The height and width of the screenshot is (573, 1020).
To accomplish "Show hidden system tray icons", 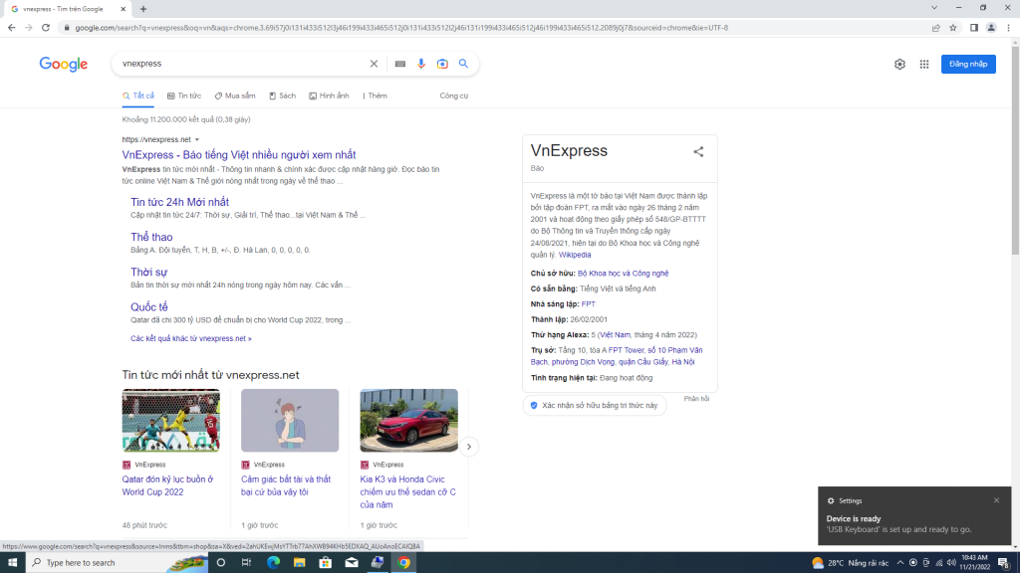I will (x=900, y=563).
